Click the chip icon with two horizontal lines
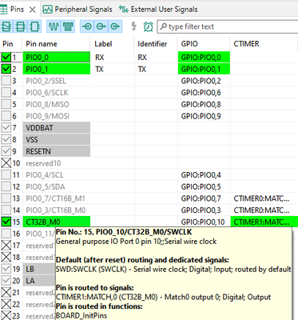This screenshot has height=320, width=298. 20,26
